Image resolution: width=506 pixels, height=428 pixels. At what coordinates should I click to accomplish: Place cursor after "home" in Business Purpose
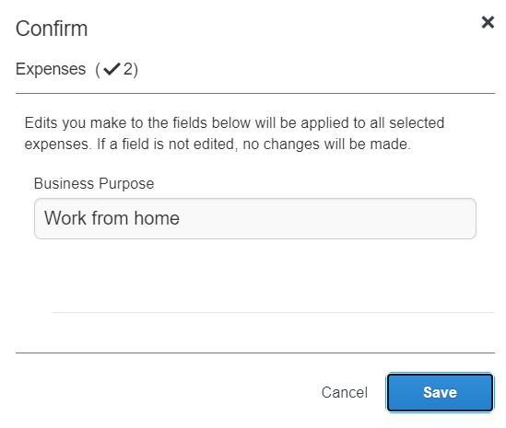pos(180,218)
